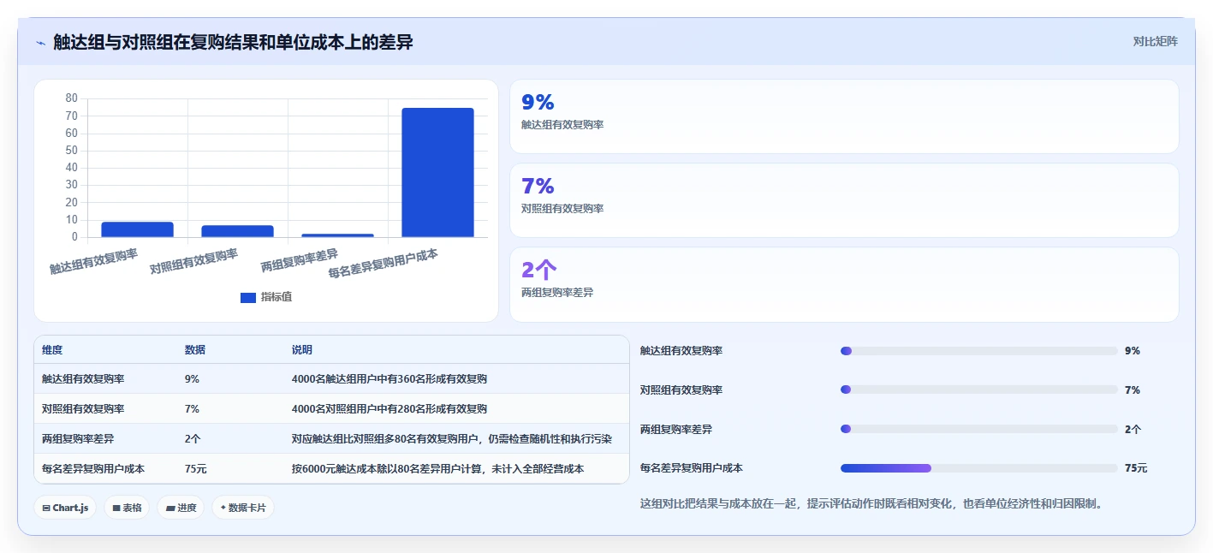Click the 触达组有效复购率 progress label
1213x553 pixels.
click(x=681, y=351)
